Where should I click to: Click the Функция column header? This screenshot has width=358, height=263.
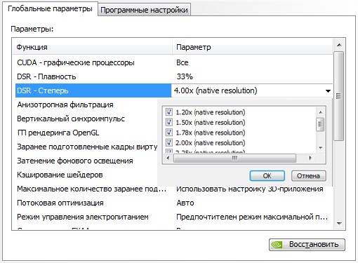[x=93, y=47]
